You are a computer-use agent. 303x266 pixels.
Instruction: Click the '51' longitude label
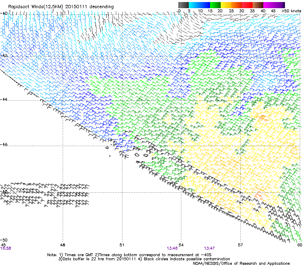(122, 245)
